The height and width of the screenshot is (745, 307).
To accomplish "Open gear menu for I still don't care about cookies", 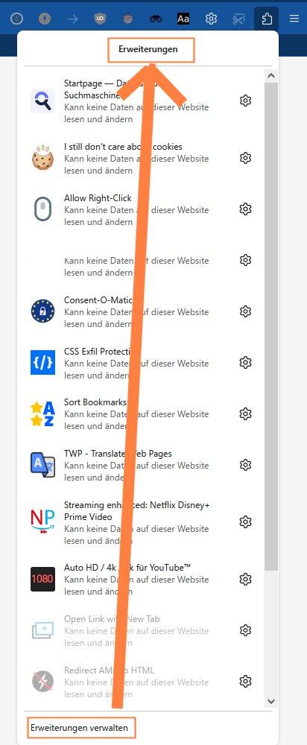I will tap(245, 158).
